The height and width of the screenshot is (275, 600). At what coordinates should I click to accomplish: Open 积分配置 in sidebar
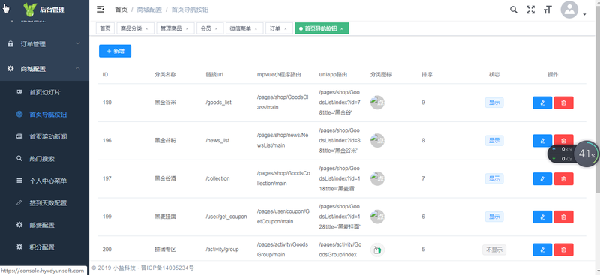point(44,247)
